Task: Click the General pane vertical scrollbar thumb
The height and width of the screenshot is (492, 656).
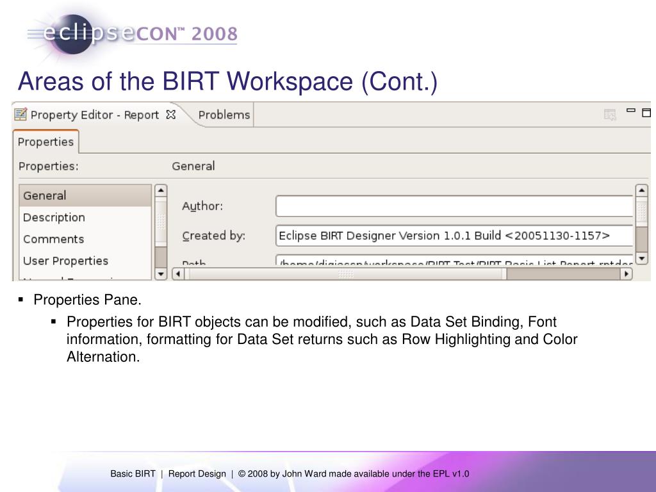Action: [642, 211]
